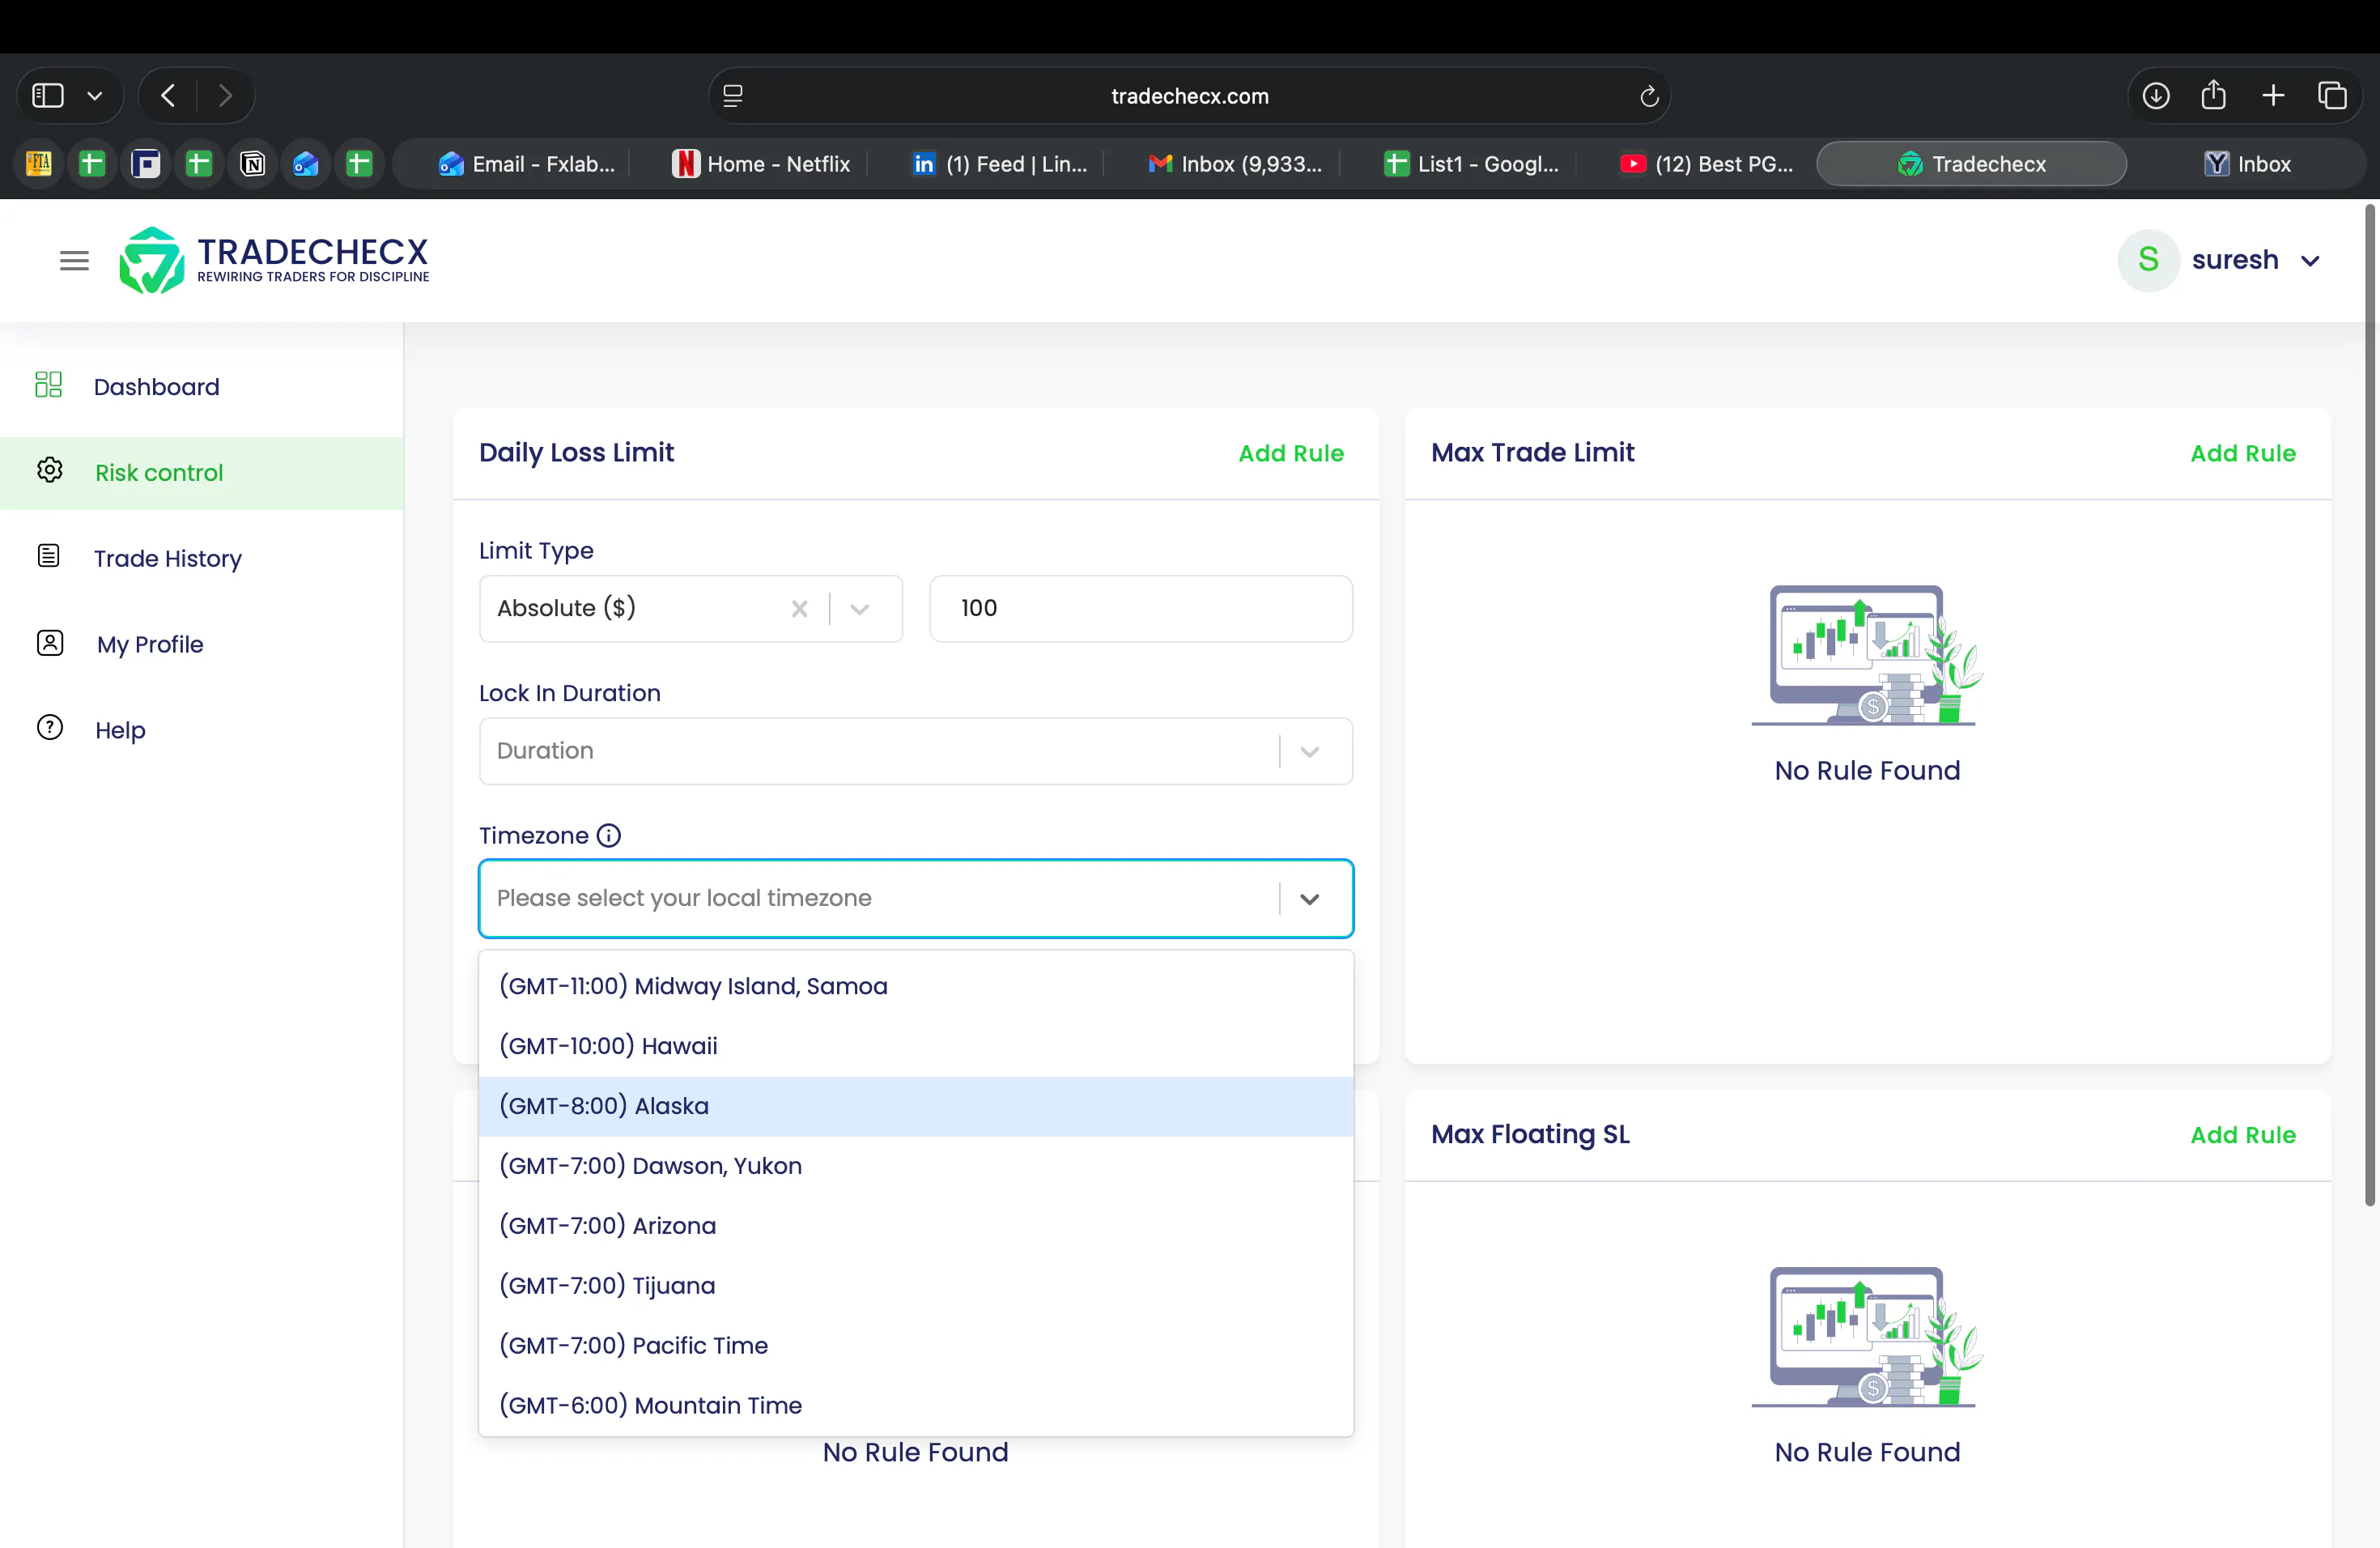The image size is (2380, 1548).
Task: Switch to the (12) Best PG YouTube tab
Action: 1707,164
